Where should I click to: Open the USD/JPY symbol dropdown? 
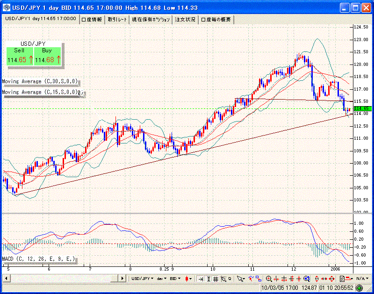tap(142, 279)
